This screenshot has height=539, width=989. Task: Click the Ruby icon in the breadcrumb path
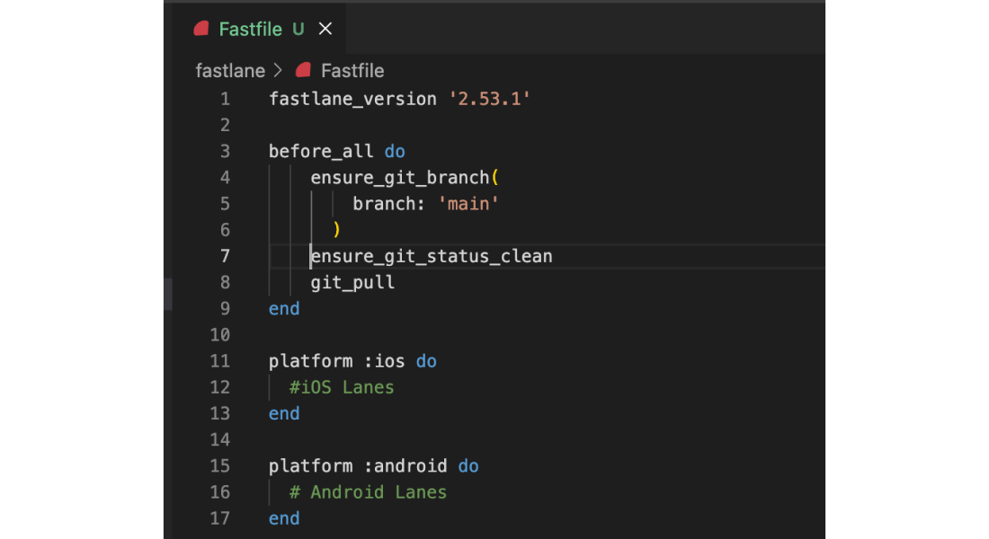click(304, 70)
